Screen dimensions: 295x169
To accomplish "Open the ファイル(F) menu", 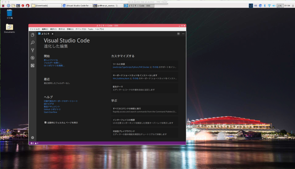I will tap(35, 29).
